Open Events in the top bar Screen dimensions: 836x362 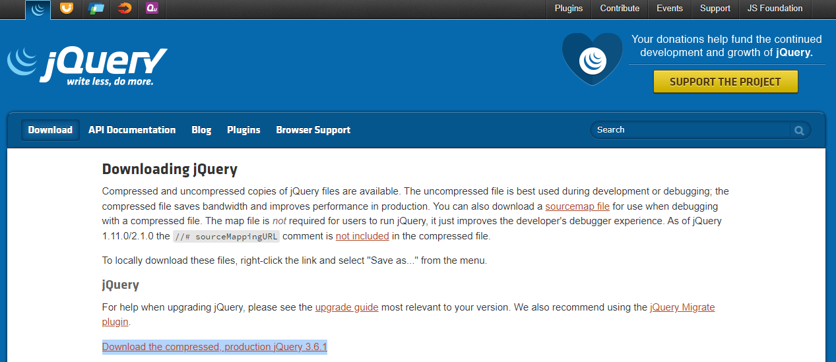point(670,9)
